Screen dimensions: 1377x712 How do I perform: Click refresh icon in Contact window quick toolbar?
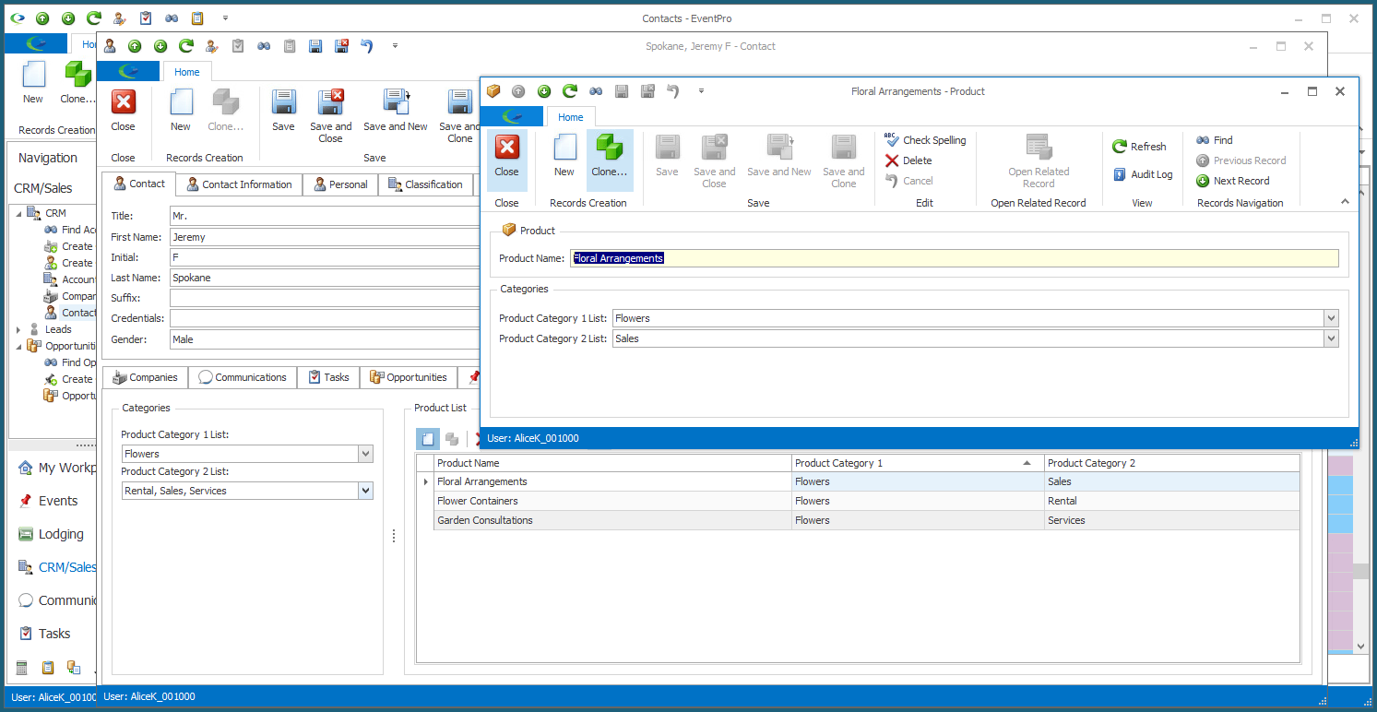point(186,46)
